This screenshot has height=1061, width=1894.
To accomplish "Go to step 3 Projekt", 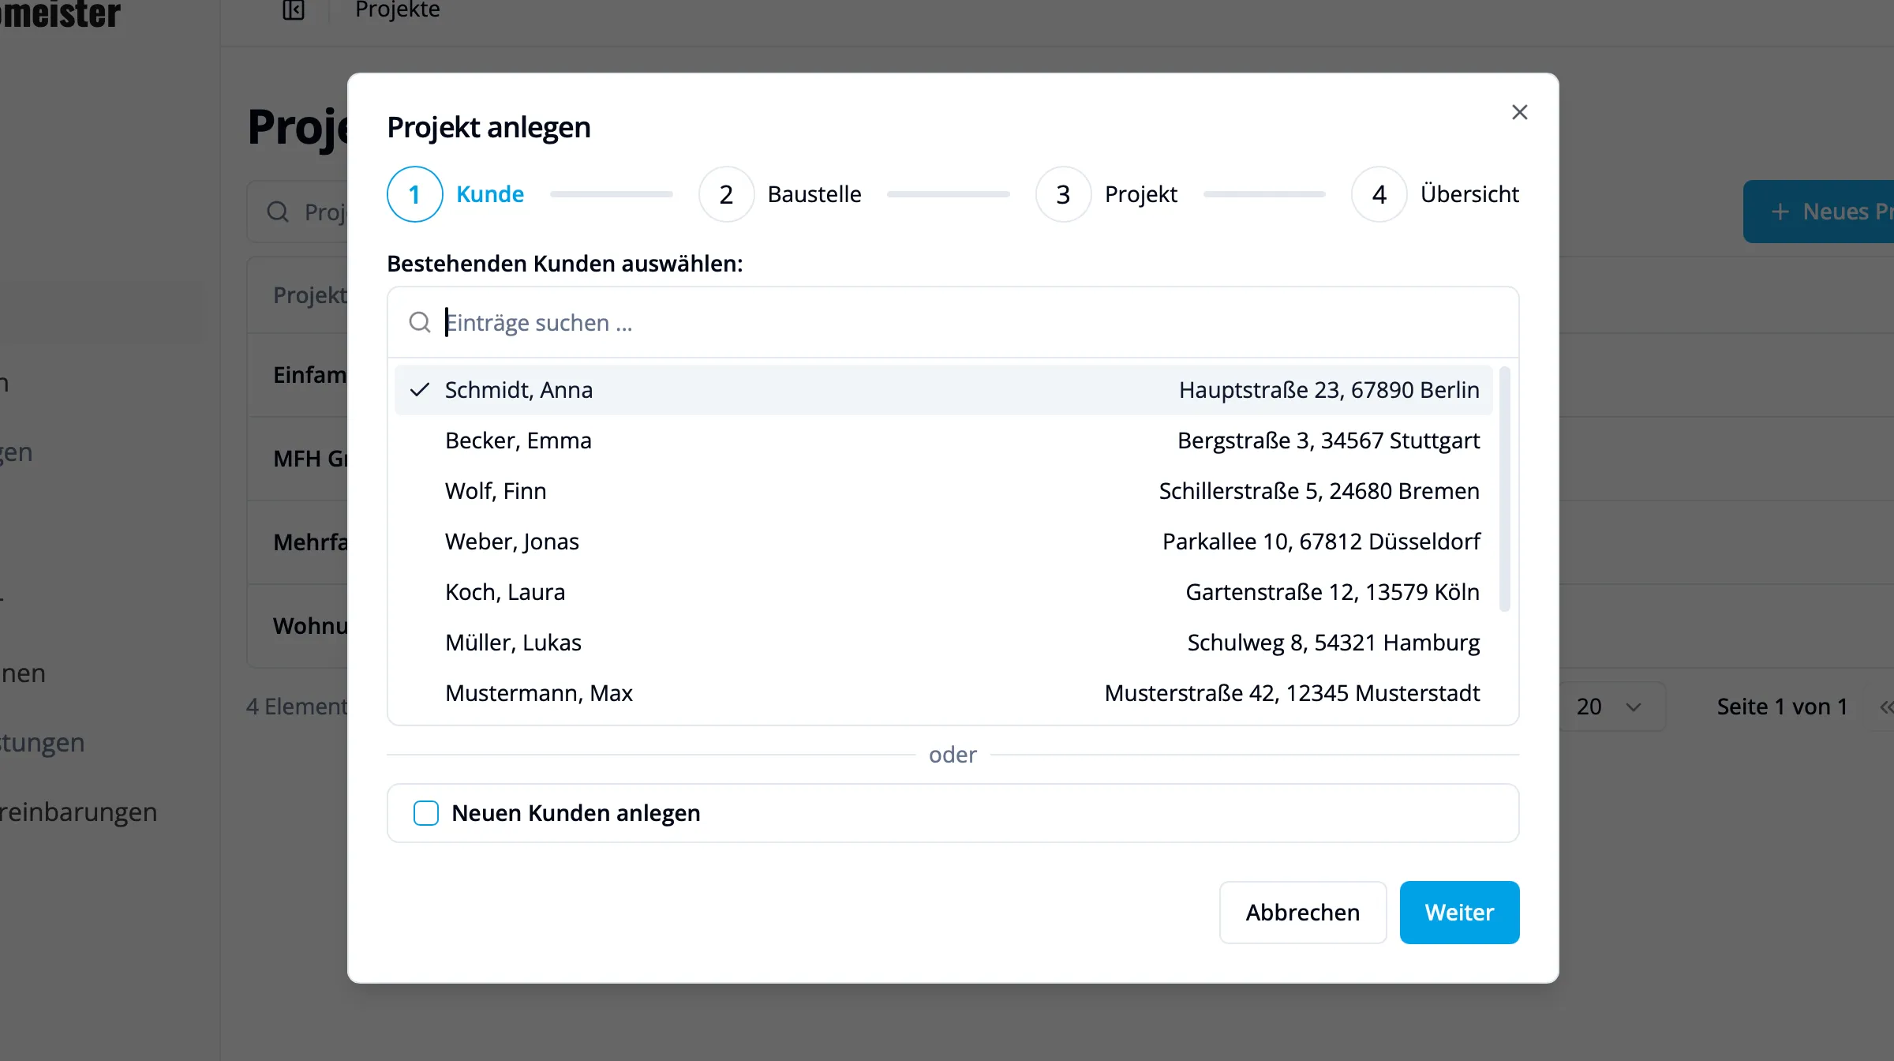I will pos(1106,194).
